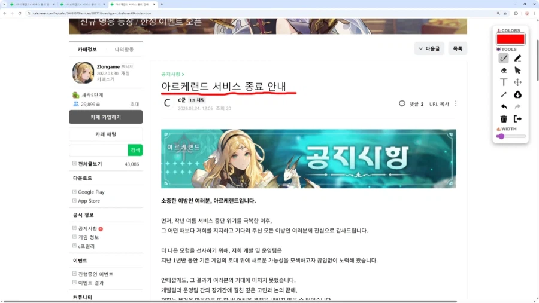Open the 카페 채팅 button
The width and height of the screenshot is (539, 303).
click(x=105, y=134)
